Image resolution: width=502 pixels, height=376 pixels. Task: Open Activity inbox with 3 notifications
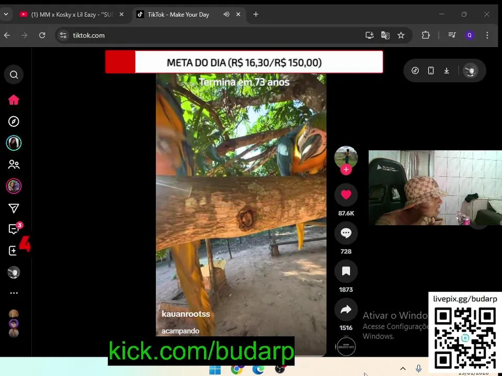coord(15,228)
